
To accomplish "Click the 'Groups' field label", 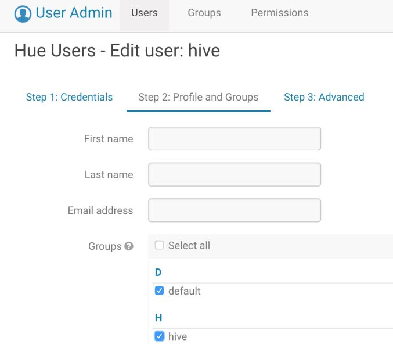I will pos(104,246).
